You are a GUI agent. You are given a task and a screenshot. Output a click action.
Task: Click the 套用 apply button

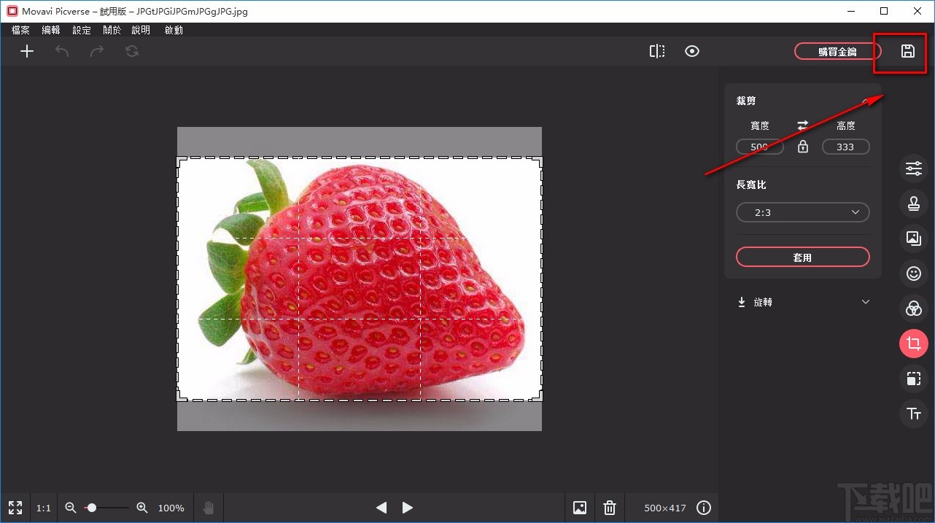[x=802, y=257]
